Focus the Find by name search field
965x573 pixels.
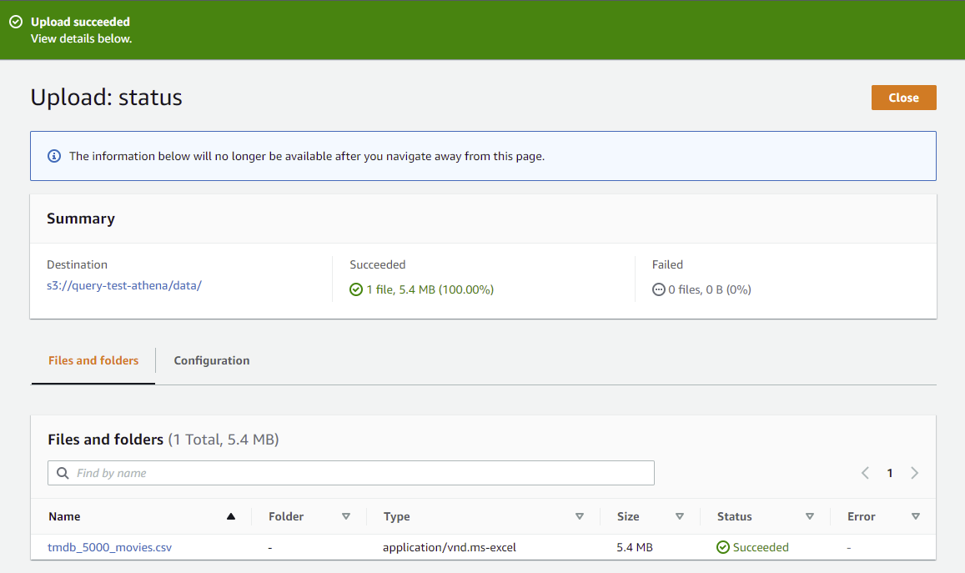click(359, 473)
